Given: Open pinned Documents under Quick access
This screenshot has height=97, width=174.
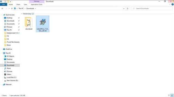Looking at the screenshot, I should 10,24.
